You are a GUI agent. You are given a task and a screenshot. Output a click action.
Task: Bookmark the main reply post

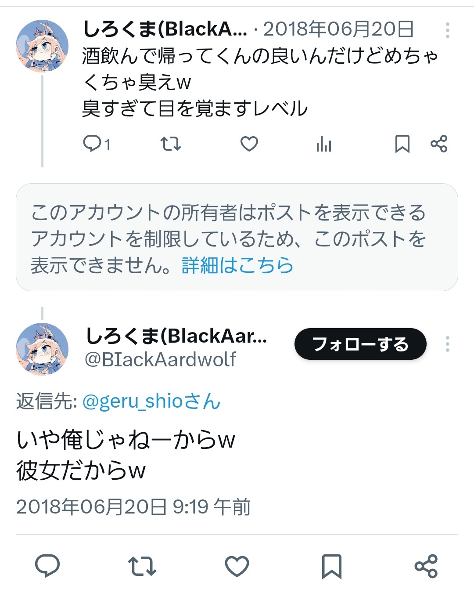[331, 566]
